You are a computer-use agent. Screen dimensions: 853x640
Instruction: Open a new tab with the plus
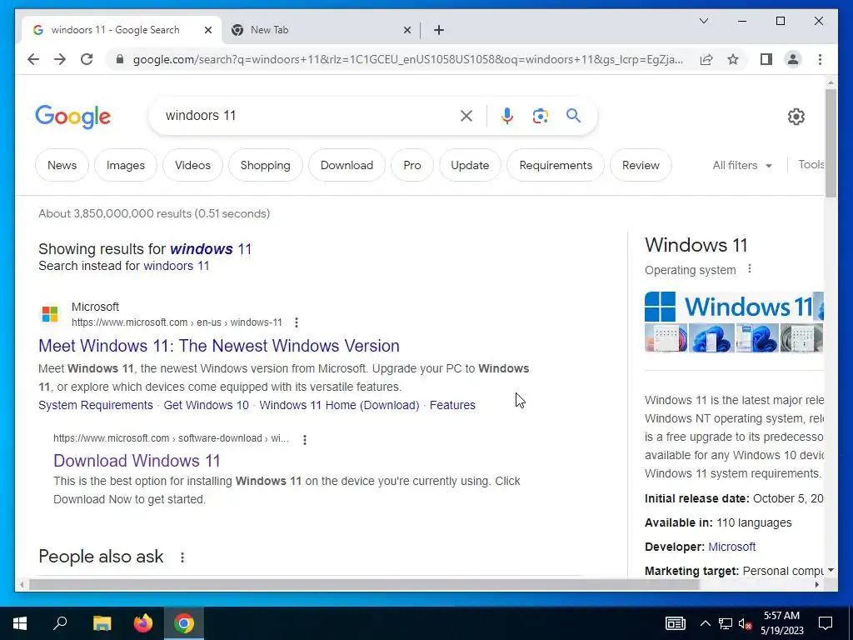click(x=439, y=30)
